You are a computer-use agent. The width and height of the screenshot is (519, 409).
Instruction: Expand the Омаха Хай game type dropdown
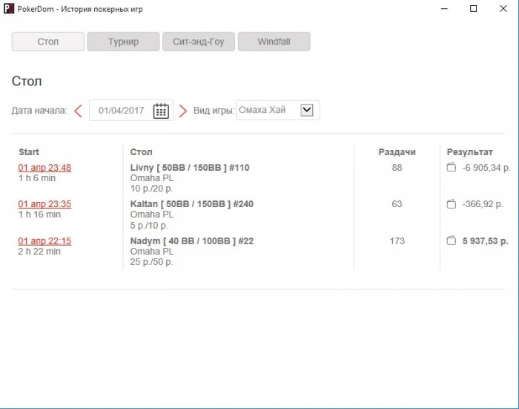tap(307, 110)
